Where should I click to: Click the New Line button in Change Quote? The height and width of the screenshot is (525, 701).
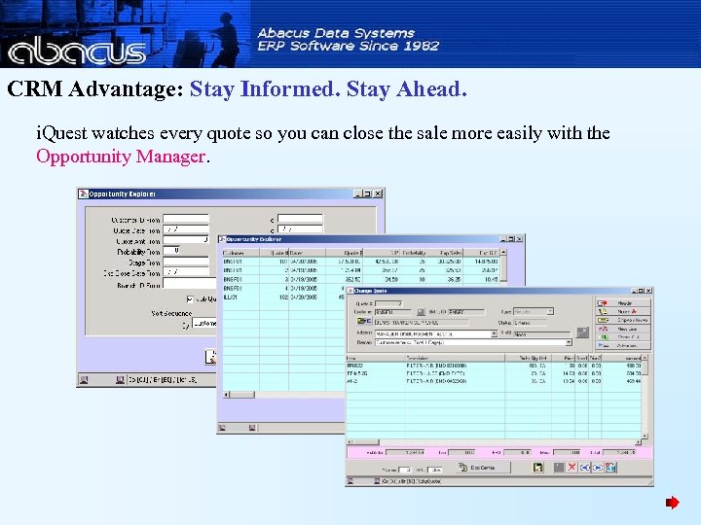(623, 329)
